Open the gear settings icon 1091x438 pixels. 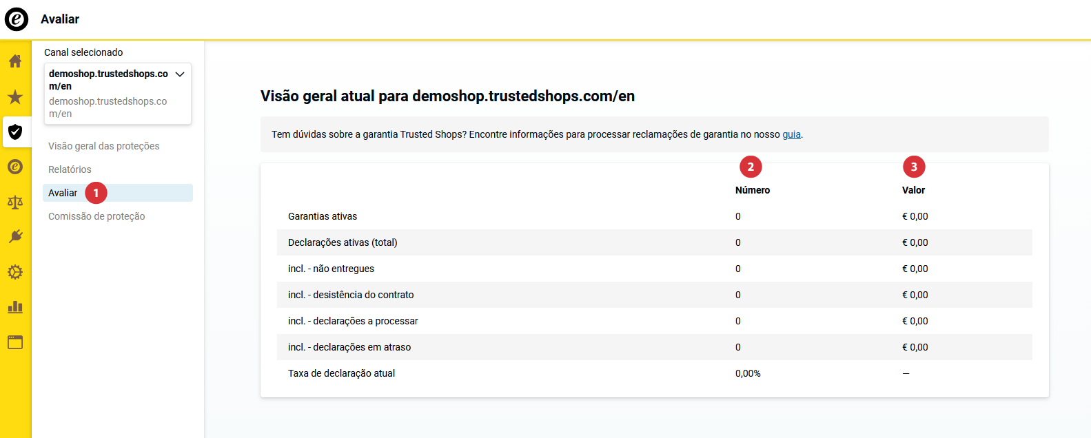pyautogui.click(x=15, y=272)
